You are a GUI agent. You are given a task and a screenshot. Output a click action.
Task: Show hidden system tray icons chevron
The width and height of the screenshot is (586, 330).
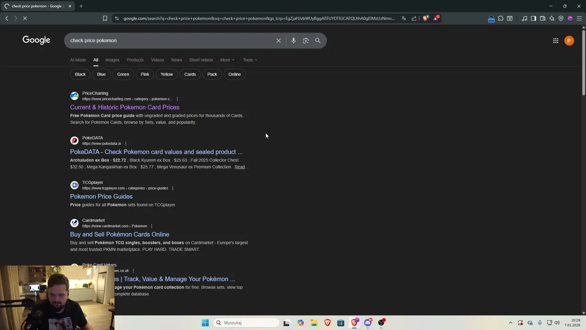(x=510, y=323)
